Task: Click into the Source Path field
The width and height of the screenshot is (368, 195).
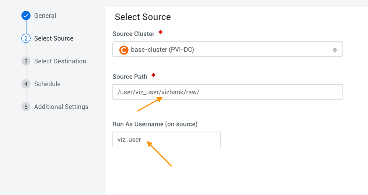Action: point(227,92)
